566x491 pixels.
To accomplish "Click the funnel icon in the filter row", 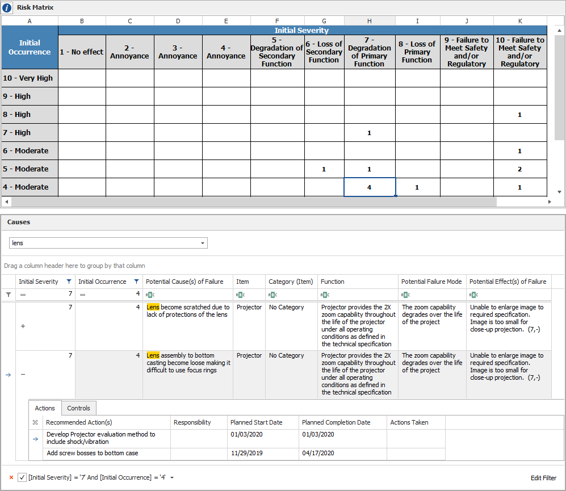I will point(8,295).
